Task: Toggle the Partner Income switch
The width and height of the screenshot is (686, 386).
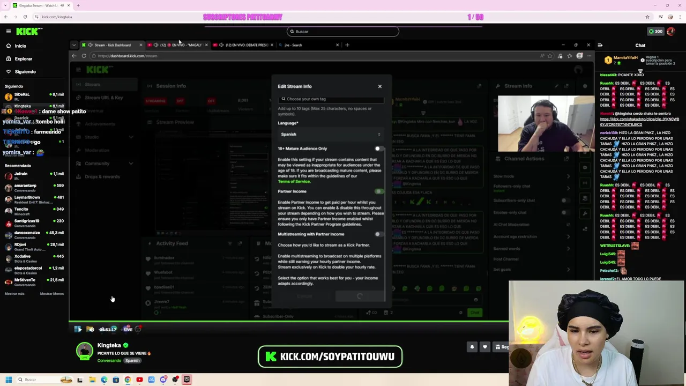Action: 379,191
